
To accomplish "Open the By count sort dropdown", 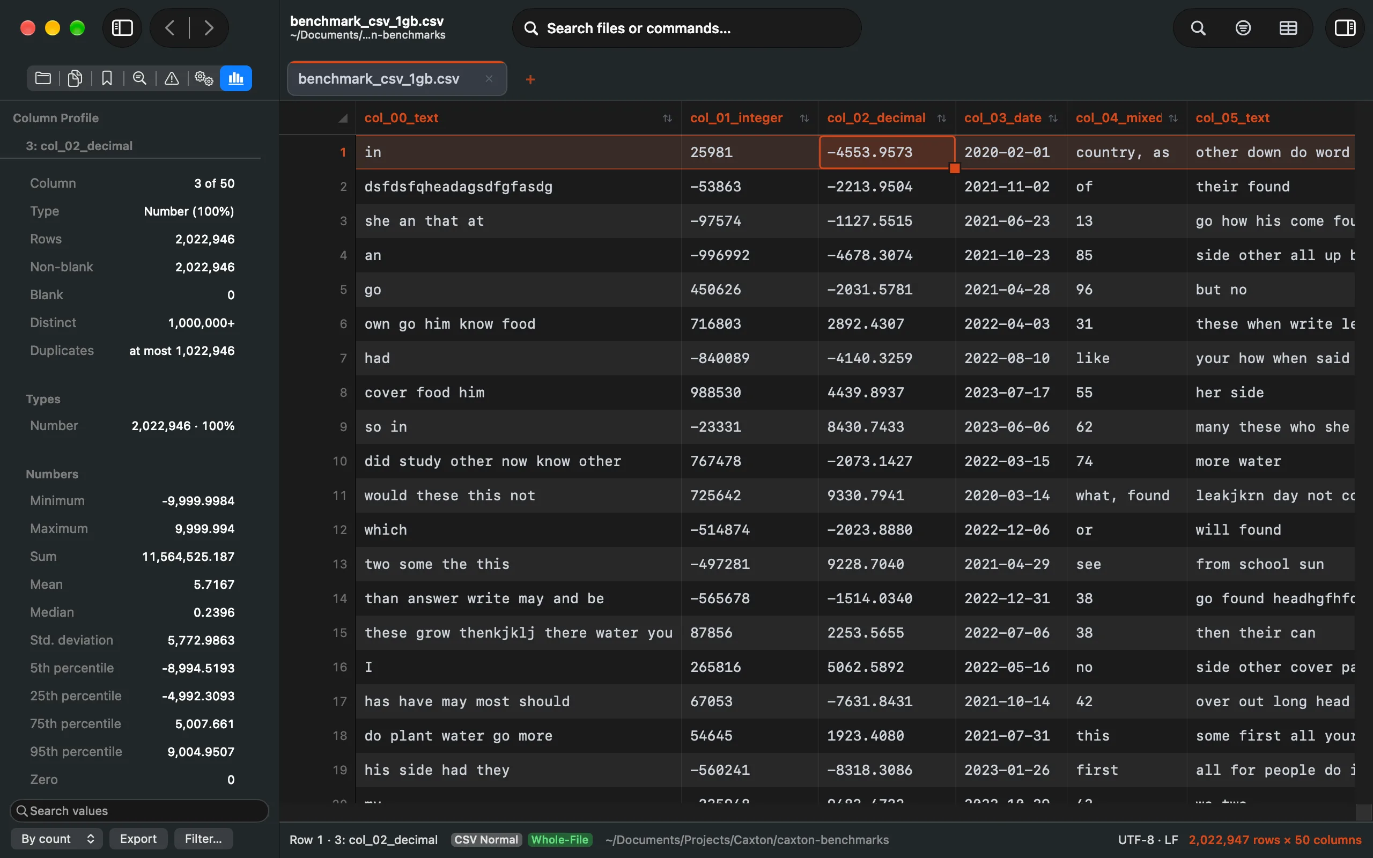I will point(57,839).
